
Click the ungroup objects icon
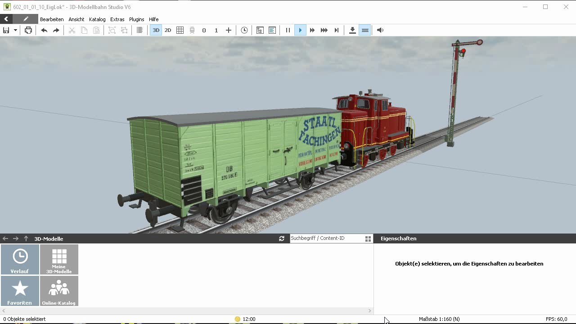(x=124, y=30)
